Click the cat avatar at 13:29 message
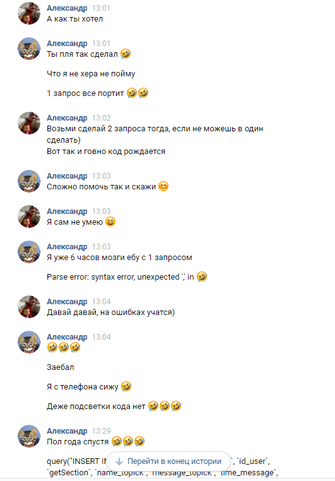Screen dimensions: 335x481 (x=29, y=436)
